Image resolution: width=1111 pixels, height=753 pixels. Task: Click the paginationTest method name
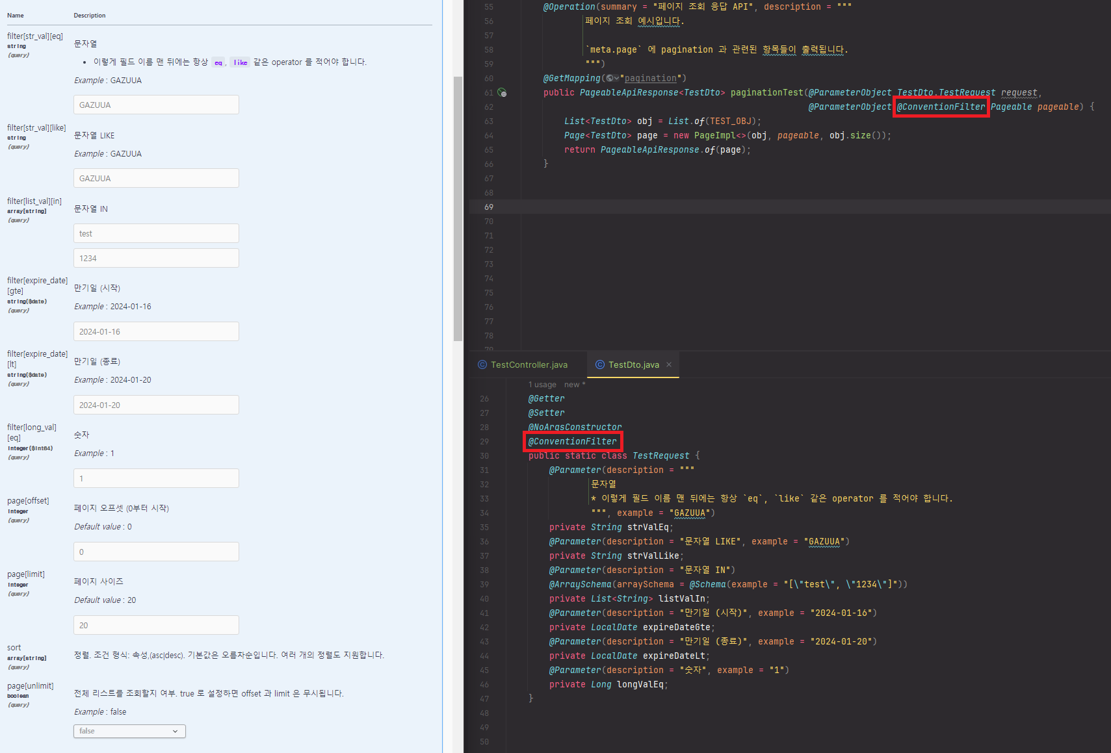[x=766, y=93]
